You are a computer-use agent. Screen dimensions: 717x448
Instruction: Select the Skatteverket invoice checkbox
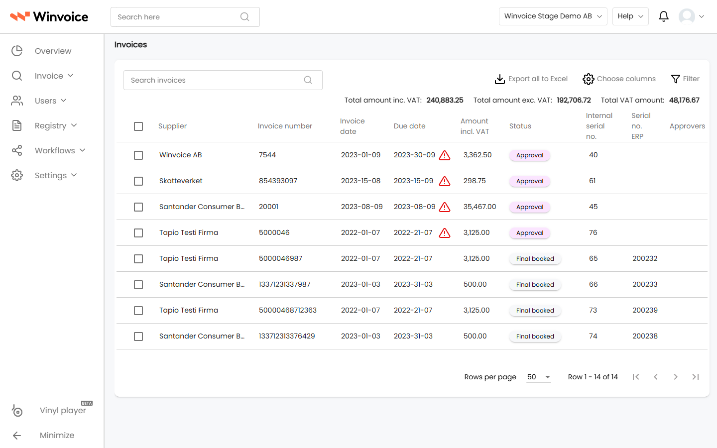click(138, 181)
